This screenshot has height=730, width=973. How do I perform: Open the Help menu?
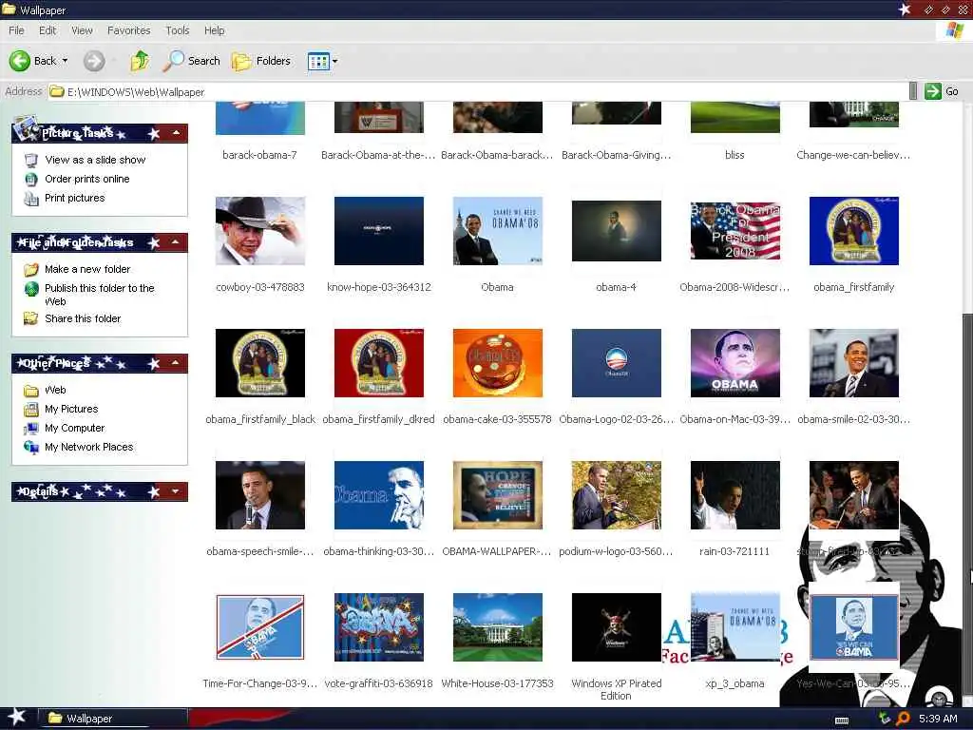[214, 30]
